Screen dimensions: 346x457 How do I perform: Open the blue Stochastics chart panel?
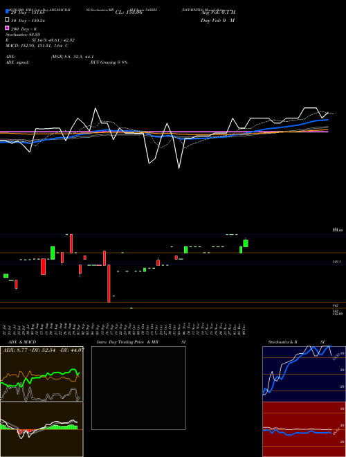pos(304,374)
